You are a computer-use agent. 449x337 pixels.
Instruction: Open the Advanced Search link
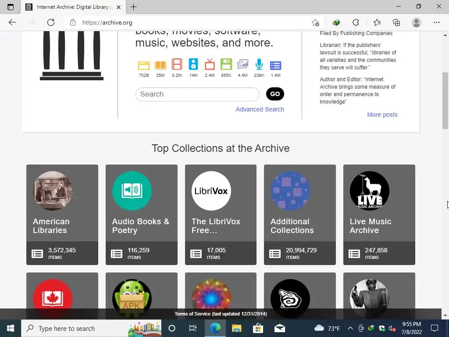(x=260, y=109)
